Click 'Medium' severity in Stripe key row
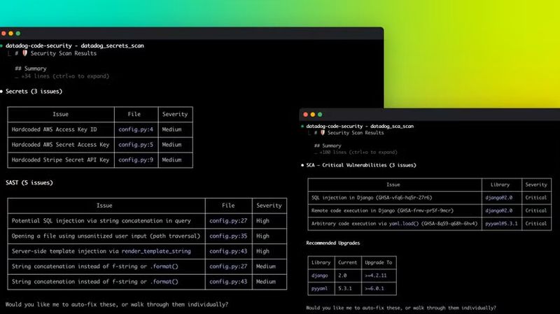The height and width of the screenshot is (314, 560). click(171, 160)
